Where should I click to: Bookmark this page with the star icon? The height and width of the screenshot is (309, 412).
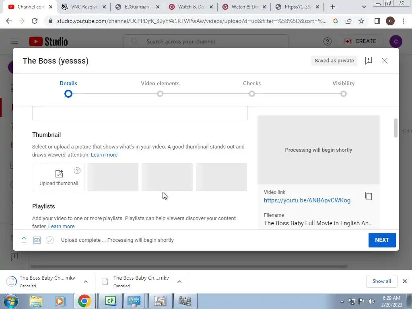click(x=361, y=21)
